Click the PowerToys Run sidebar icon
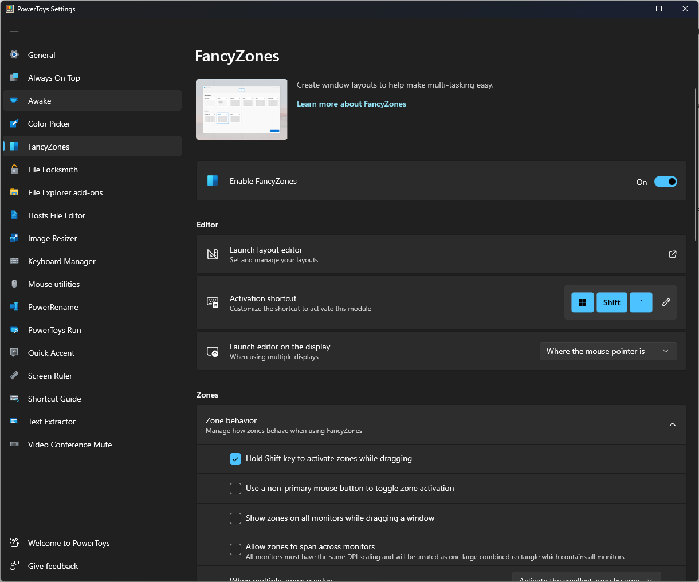The image size is (699, 582). 13,329
